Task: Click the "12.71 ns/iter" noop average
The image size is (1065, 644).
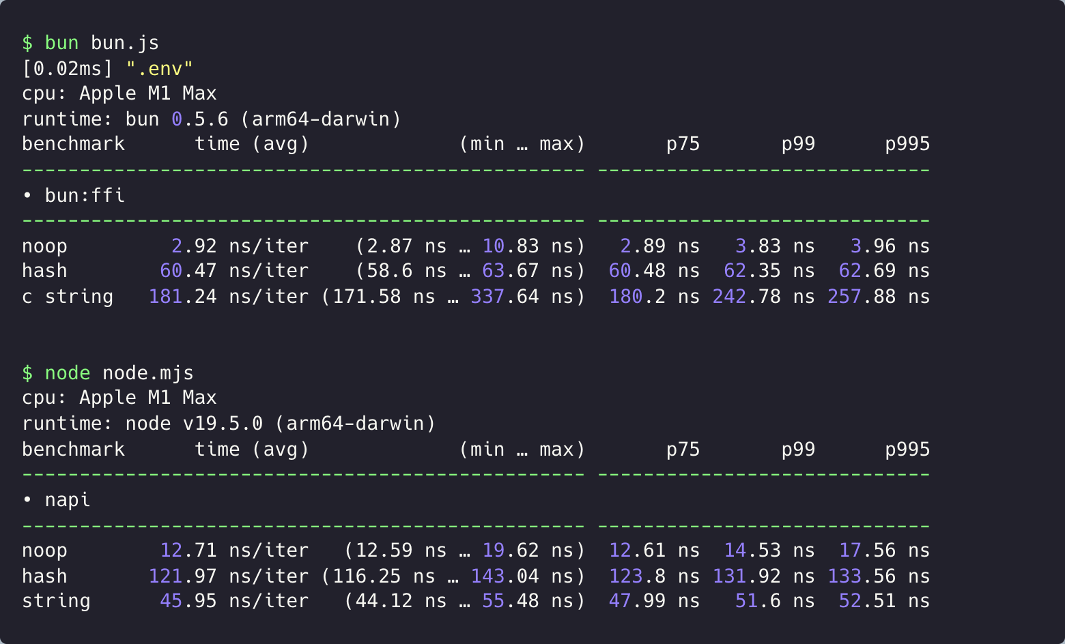Action: pyautogui.click(x=233, y=551)
